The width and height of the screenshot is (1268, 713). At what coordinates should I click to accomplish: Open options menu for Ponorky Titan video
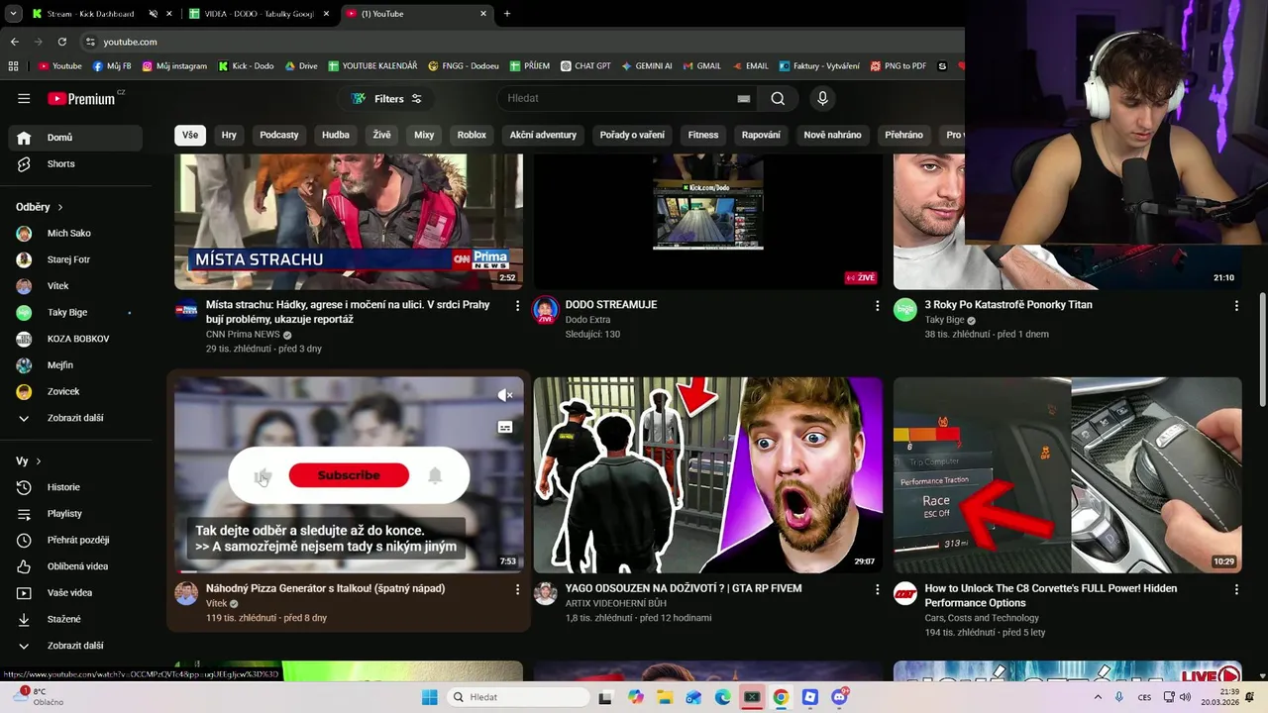point(1236,306)
